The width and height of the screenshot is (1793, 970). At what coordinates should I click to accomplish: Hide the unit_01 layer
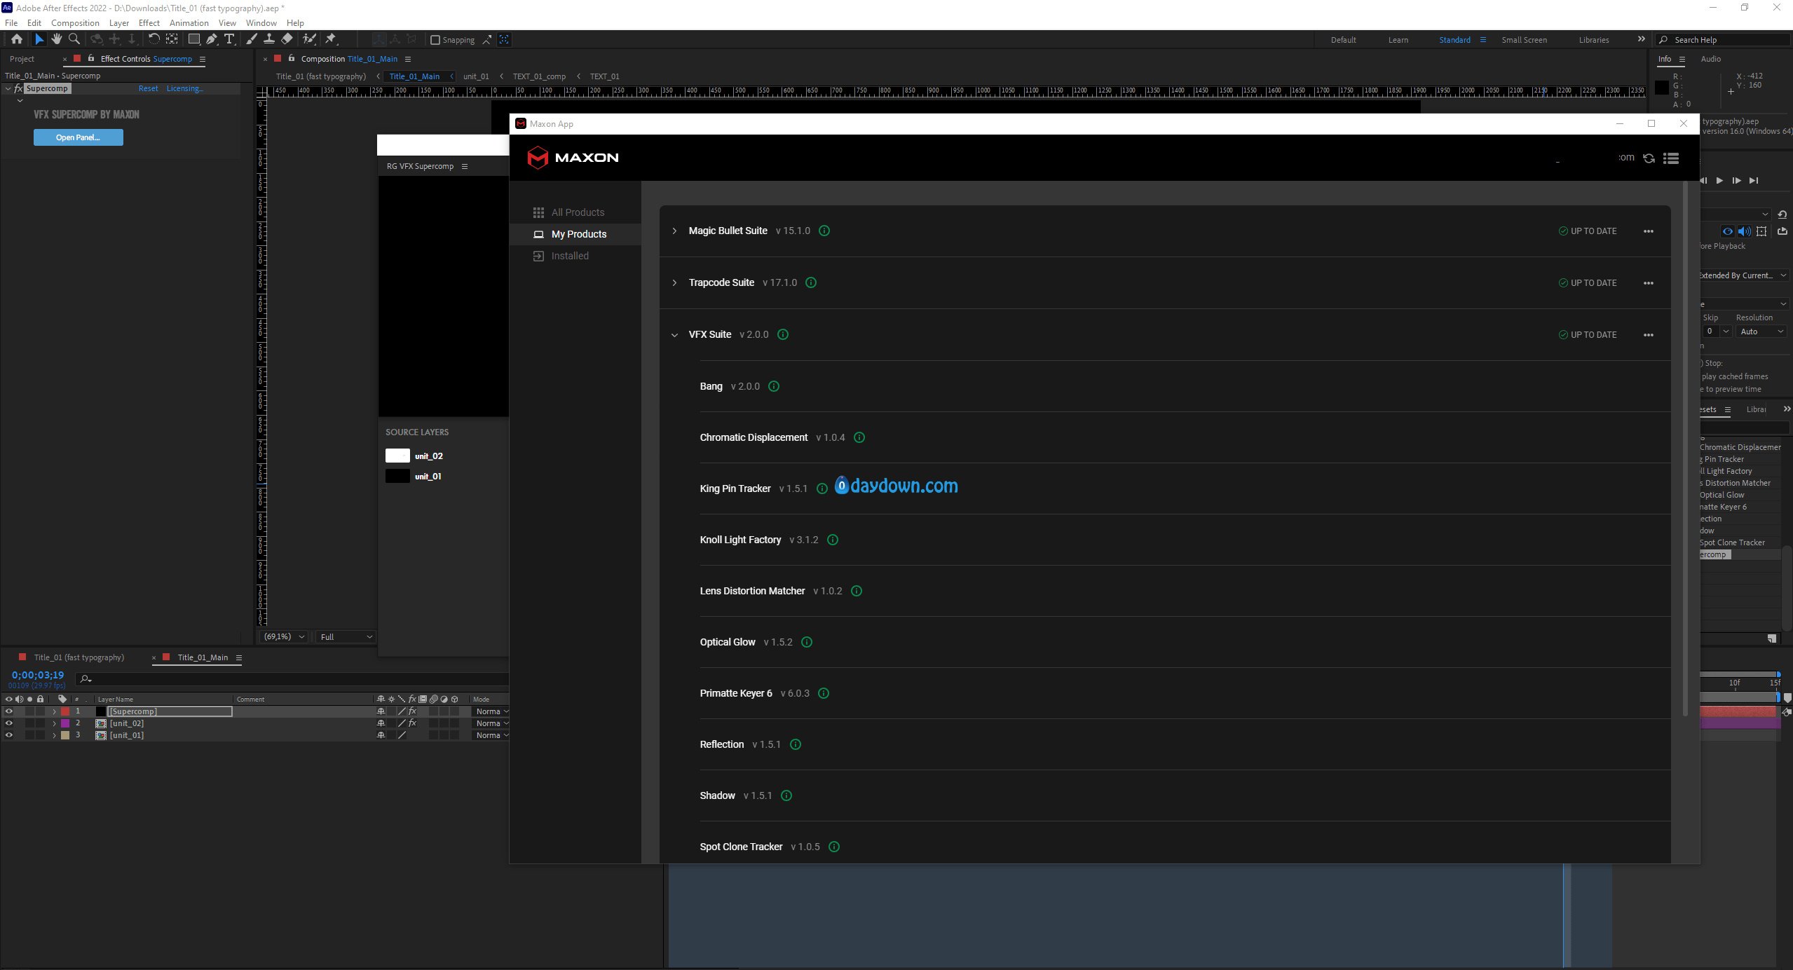point(8,735)
